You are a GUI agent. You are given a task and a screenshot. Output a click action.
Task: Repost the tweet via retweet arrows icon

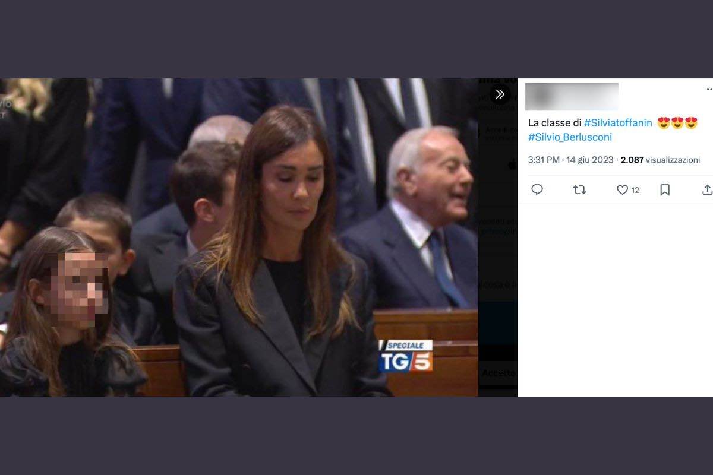pos(579,189)
